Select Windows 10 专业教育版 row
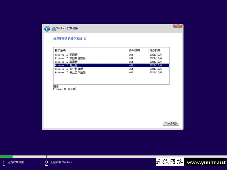 click(111, 69)
